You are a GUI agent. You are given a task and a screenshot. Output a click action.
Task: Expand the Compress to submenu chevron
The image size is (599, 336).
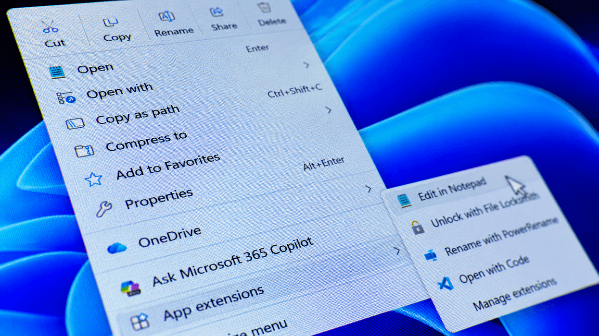(x=329, y=110)
